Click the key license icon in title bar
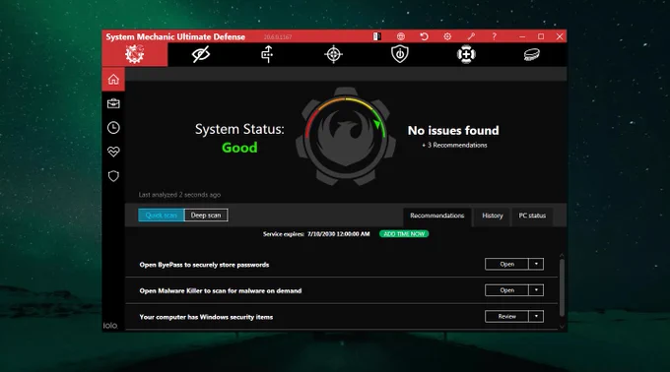Viewport: 670px width, 372px height. click(471, 36)
